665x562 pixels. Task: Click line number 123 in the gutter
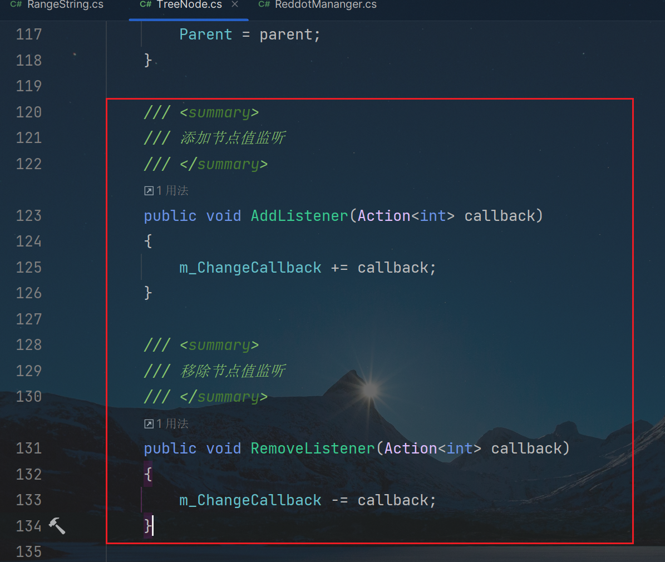pyautogui.click(x=29, y=216)
